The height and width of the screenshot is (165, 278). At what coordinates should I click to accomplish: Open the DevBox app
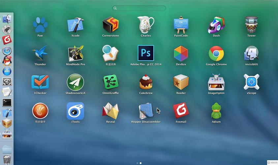pos(181,53)
